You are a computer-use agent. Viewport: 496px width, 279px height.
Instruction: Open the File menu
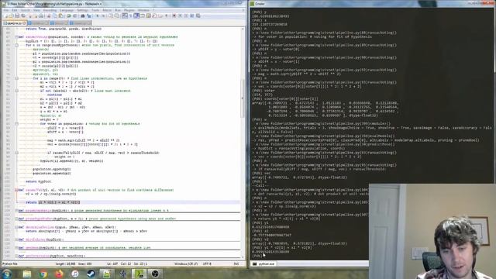[6, 10]
